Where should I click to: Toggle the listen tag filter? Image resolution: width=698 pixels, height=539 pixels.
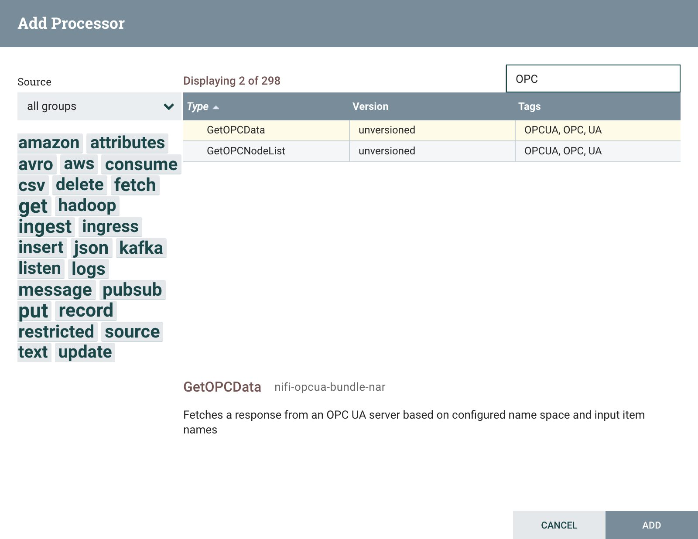tap(40, 269)
